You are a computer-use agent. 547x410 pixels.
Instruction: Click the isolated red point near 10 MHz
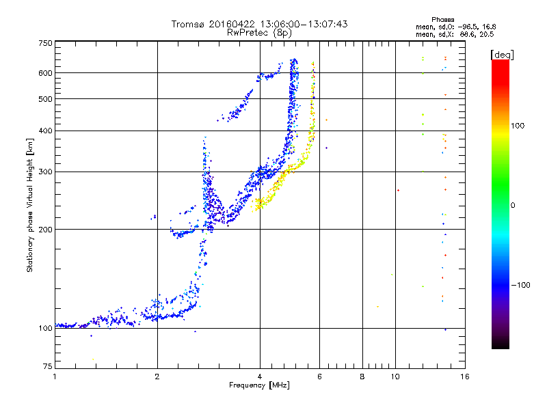click(399, 191)
